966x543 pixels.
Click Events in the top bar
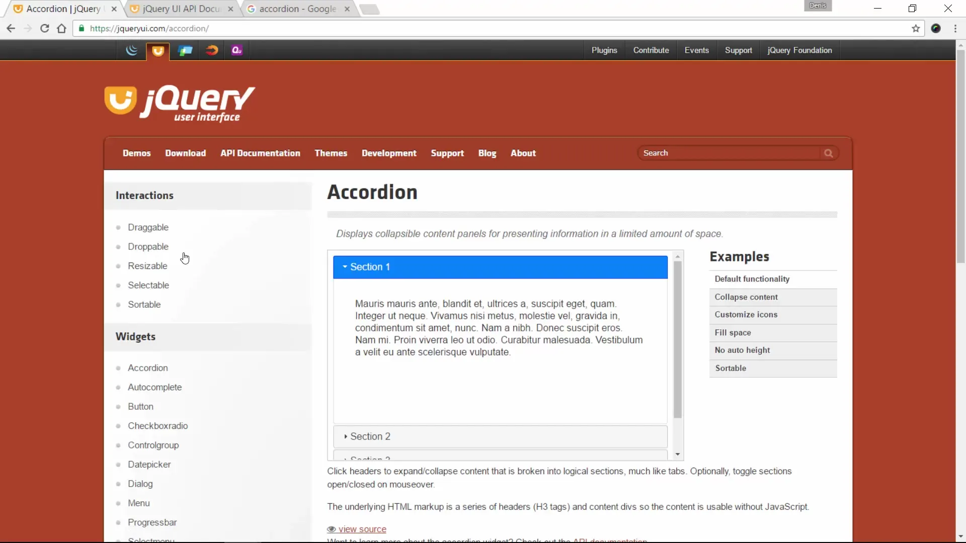pyautogui.click(x=696, y=50)
